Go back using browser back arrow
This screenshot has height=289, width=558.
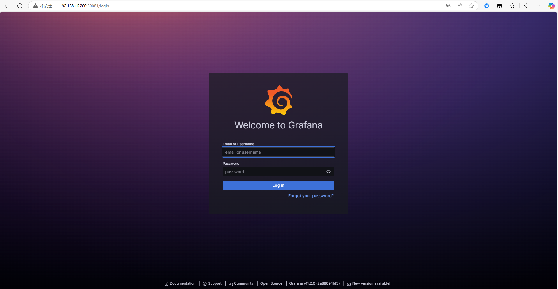point(7,6)
